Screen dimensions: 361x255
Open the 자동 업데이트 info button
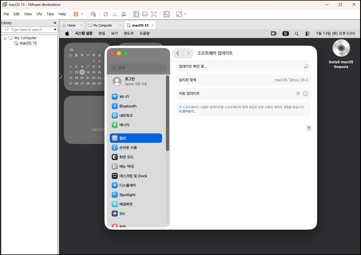tap(305, 94)
